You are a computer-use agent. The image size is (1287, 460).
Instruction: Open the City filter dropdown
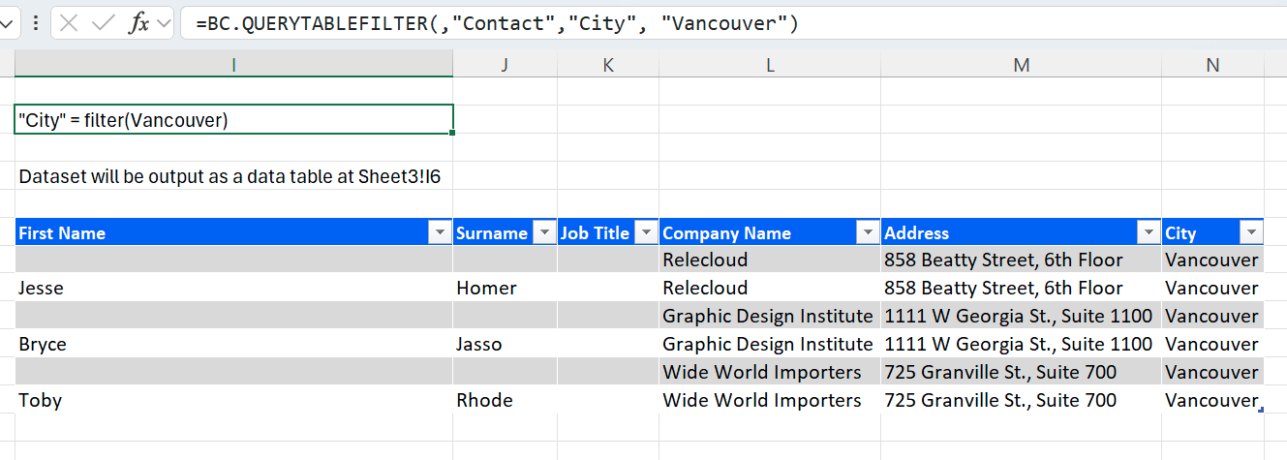point(1251,232)
